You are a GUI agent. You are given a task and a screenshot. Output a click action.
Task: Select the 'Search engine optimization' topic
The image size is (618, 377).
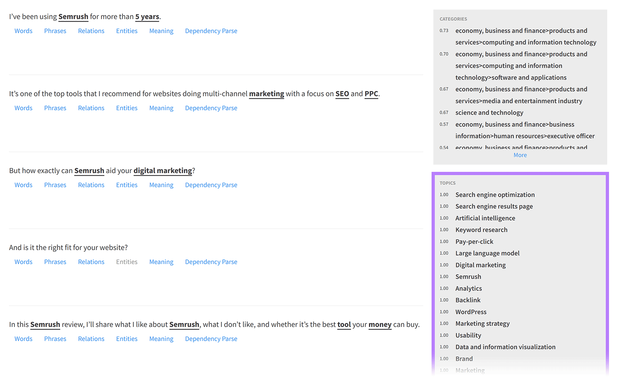click(495, 195)
